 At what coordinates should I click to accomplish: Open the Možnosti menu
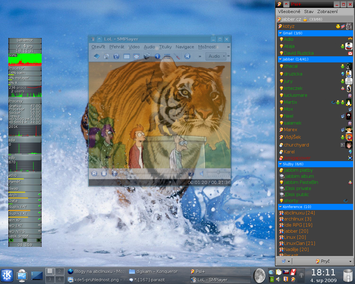pyautogui.click(x=207, y=47)
